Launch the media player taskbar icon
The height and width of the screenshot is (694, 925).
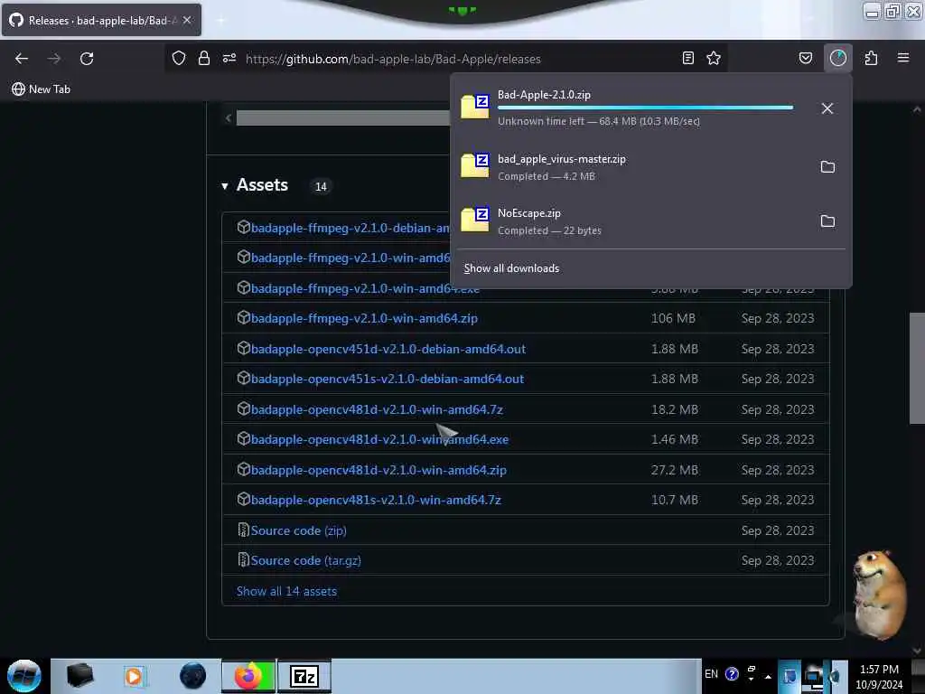click(134, 676)
